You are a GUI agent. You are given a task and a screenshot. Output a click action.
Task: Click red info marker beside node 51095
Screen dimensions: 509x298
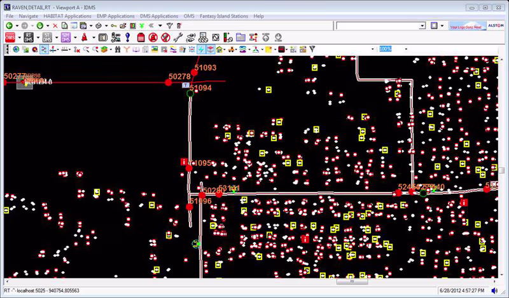pyautogui.click(x=184, y=161)
